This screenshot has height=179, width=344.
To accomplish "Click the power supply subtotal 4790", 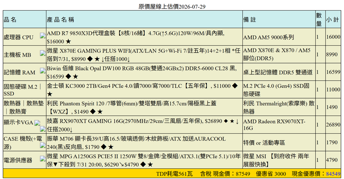I will pos(332,160).
